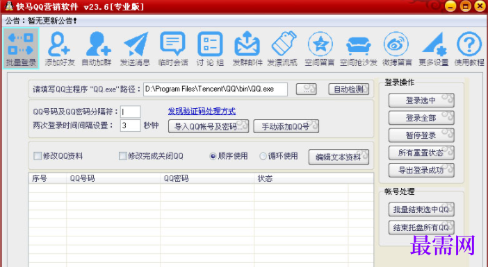Open the 批量登录 batch login tool
Screen dimensions: 488x267
[x=21, y=48]
